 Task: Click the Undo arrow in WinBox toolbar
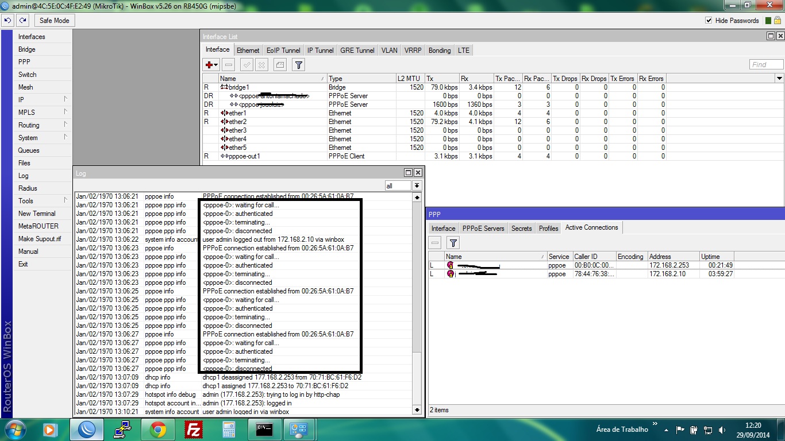[x=7, y=20]
